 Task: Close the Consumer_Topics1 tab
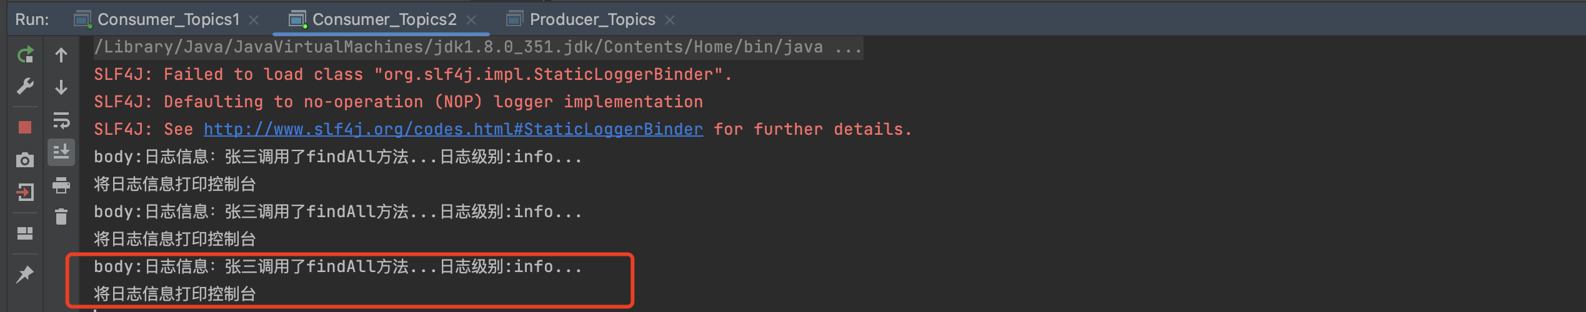254,20
